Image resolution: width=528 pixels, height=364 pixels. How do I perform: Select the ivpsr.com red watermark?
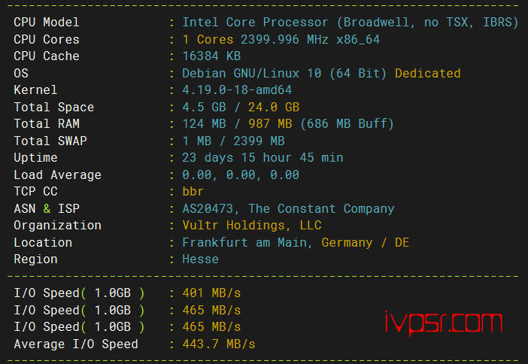(x=443, y=323)
